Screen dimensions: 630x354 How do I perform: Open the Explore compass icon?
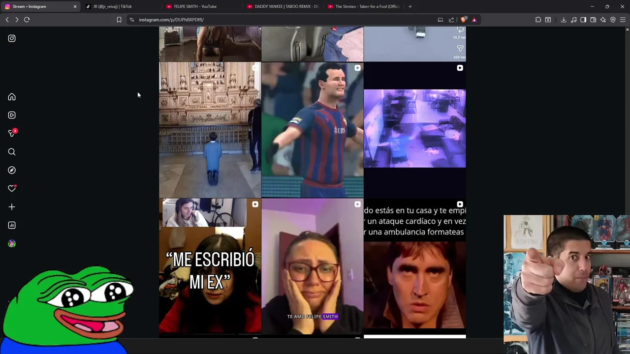(x=12, y=170)
